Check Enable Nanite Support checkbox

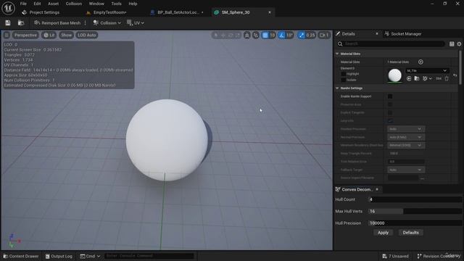point(390,96)
